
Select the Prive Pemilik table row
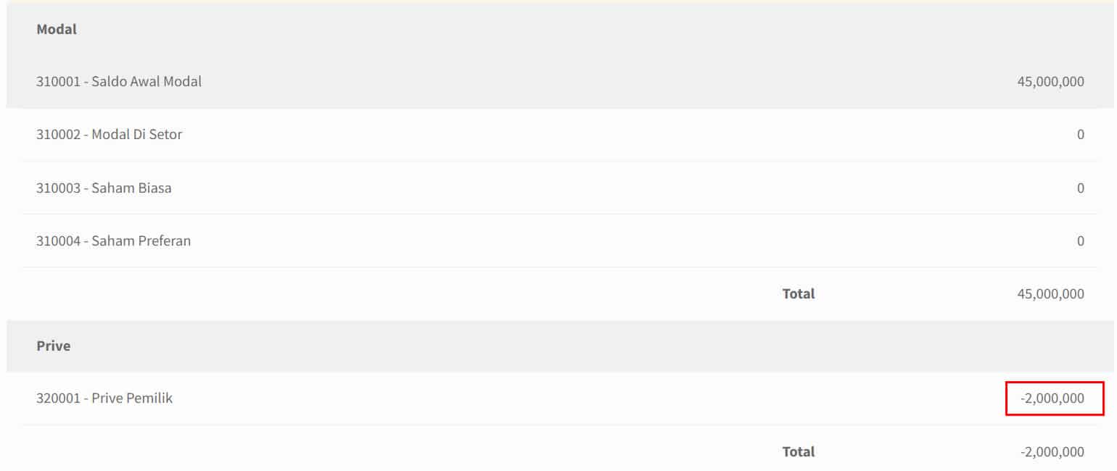point(560,398)
